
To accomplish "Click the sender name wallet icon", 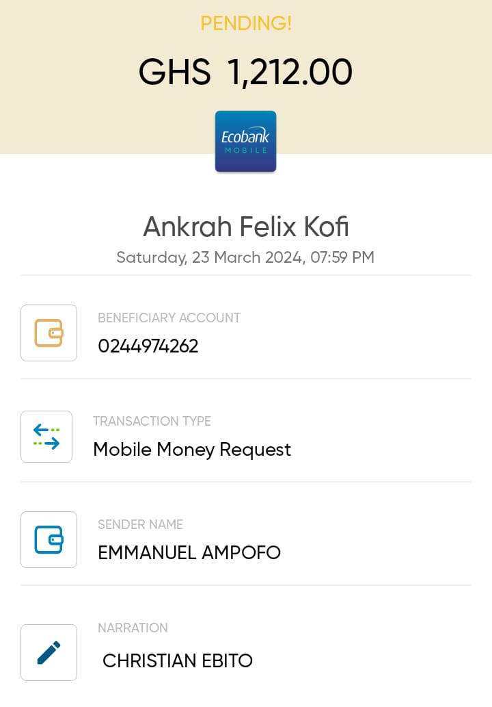I will coord(49,539).
